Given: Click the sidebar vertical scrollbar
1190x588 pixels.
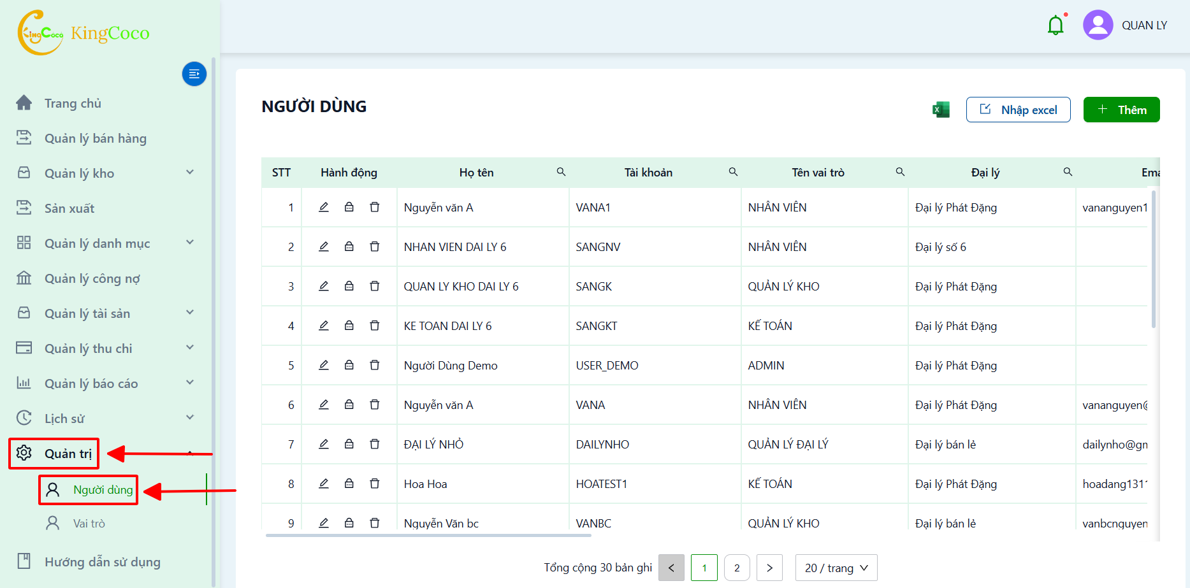Looking at the screenshot, I should tap(214, 322).
